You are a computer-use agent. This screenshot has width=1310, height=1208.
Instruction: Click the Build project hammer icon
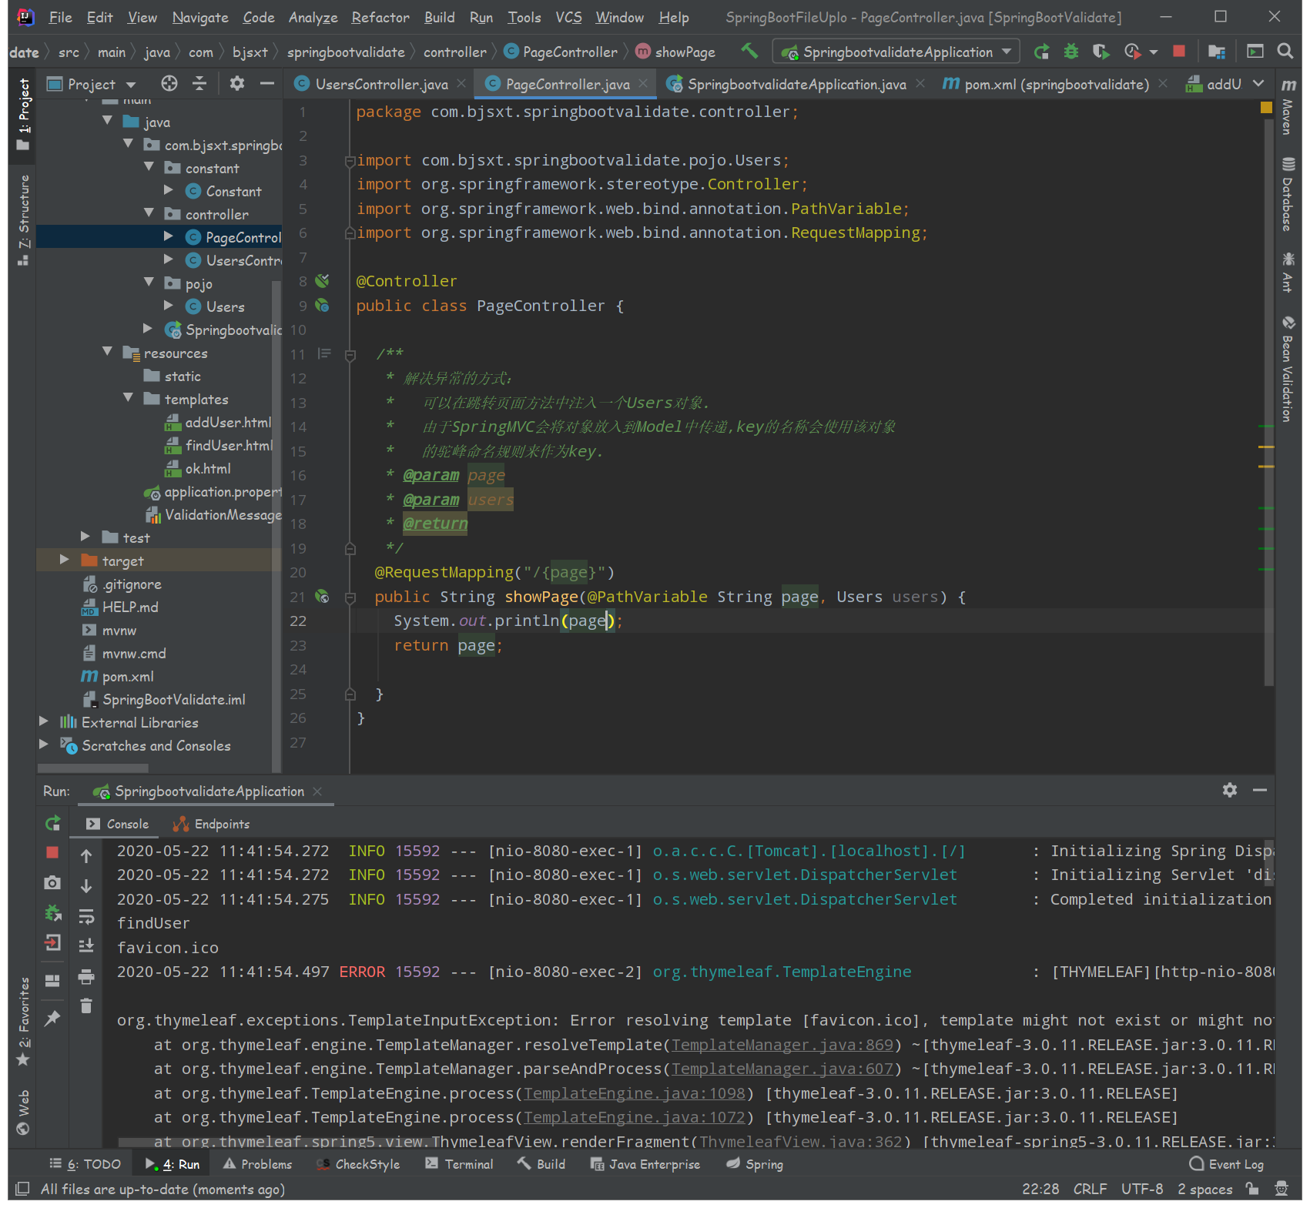click(x=749, y=52)
